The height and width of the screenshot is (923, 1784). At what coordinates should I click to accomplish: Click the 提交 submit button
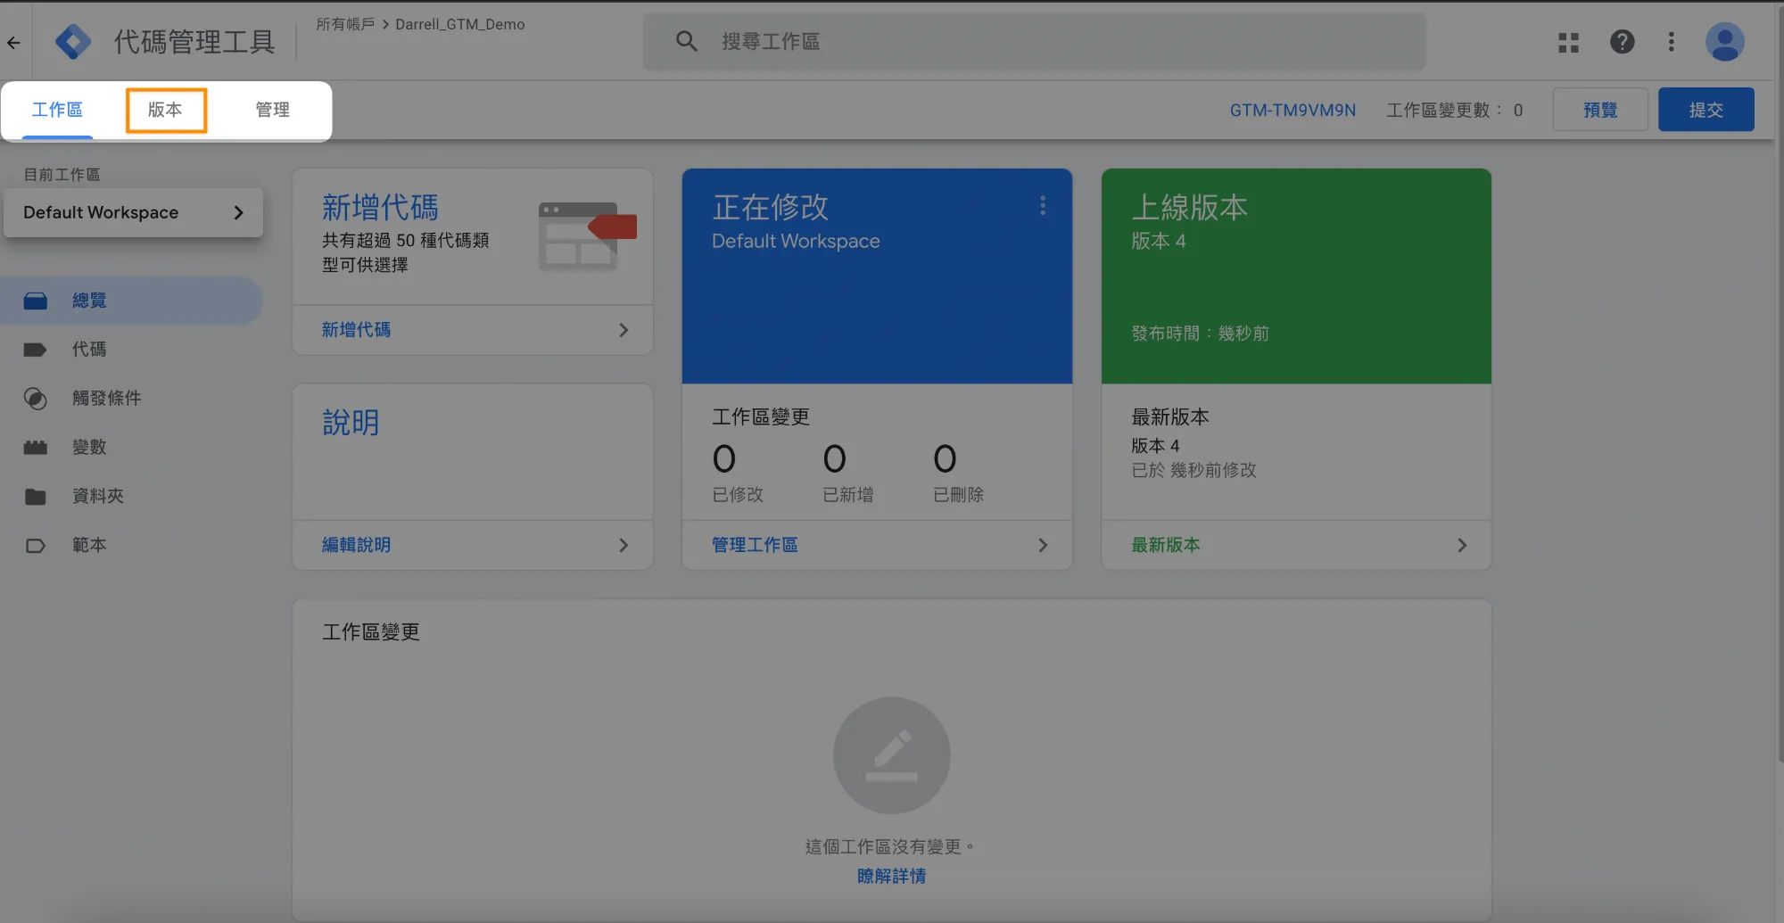point(1706,109)
